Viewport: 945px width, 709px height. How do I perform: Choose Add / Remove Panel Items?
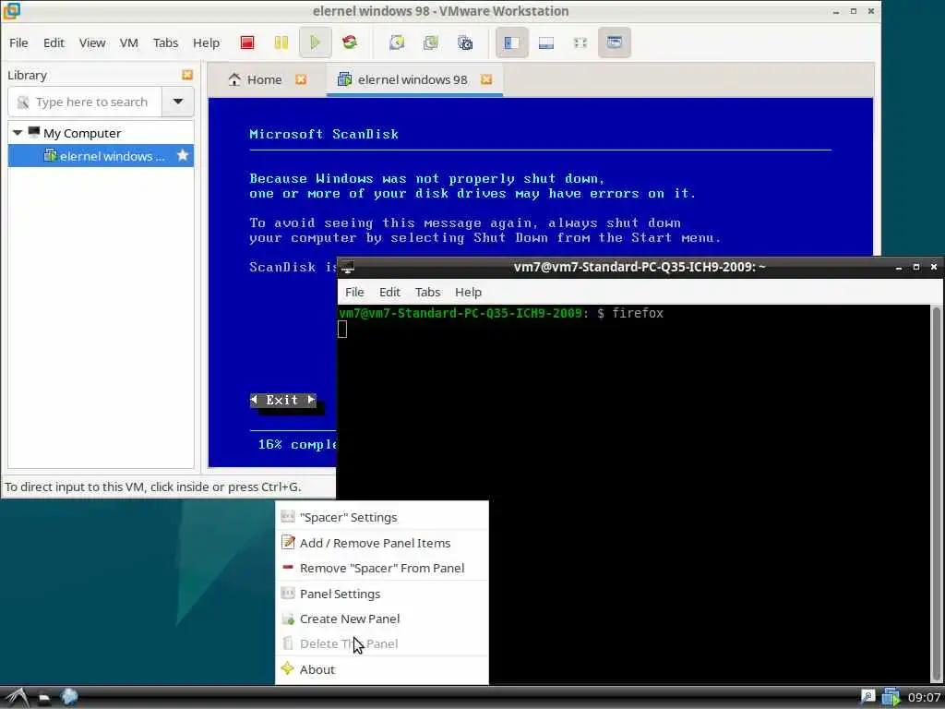pyautogui.click(x=381, y=543)
